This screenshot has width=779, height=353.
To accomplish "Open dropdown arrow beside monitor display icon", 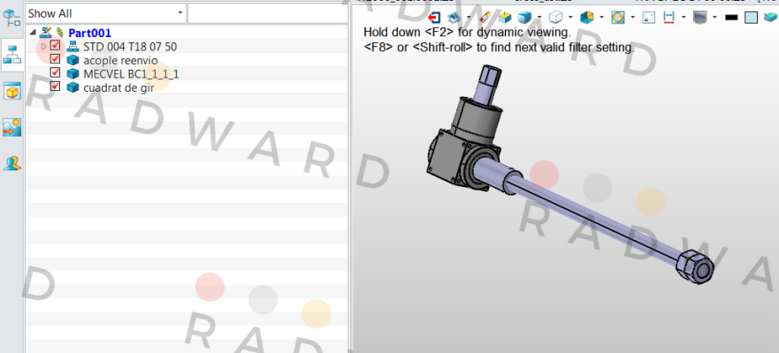I will [x=714, y=18].
